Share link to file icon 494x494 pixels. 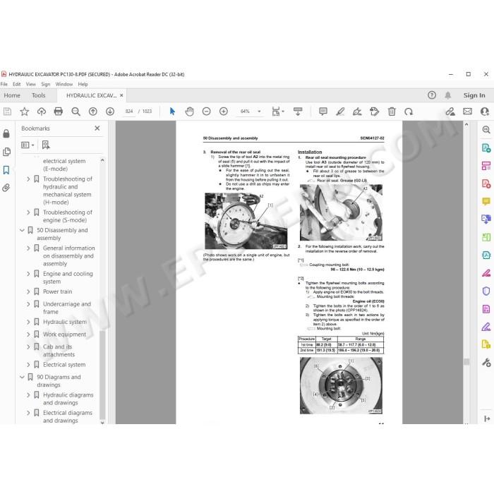tap(450, 112)
